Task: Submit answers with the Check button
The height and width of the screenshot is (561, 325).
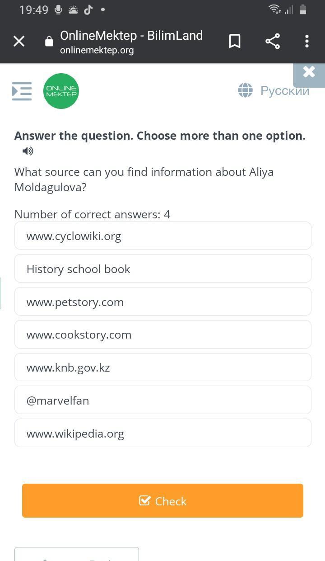Action: click(x=162, y=501)
